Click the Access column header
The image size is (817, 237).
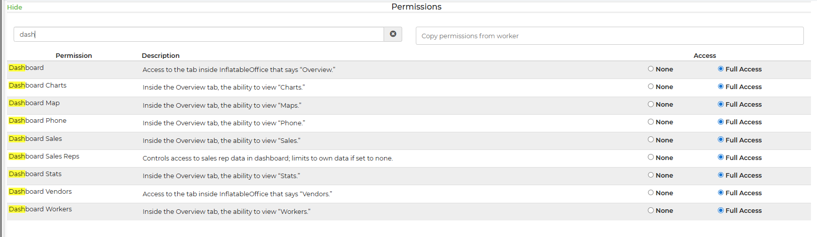[x=704, y=55]
